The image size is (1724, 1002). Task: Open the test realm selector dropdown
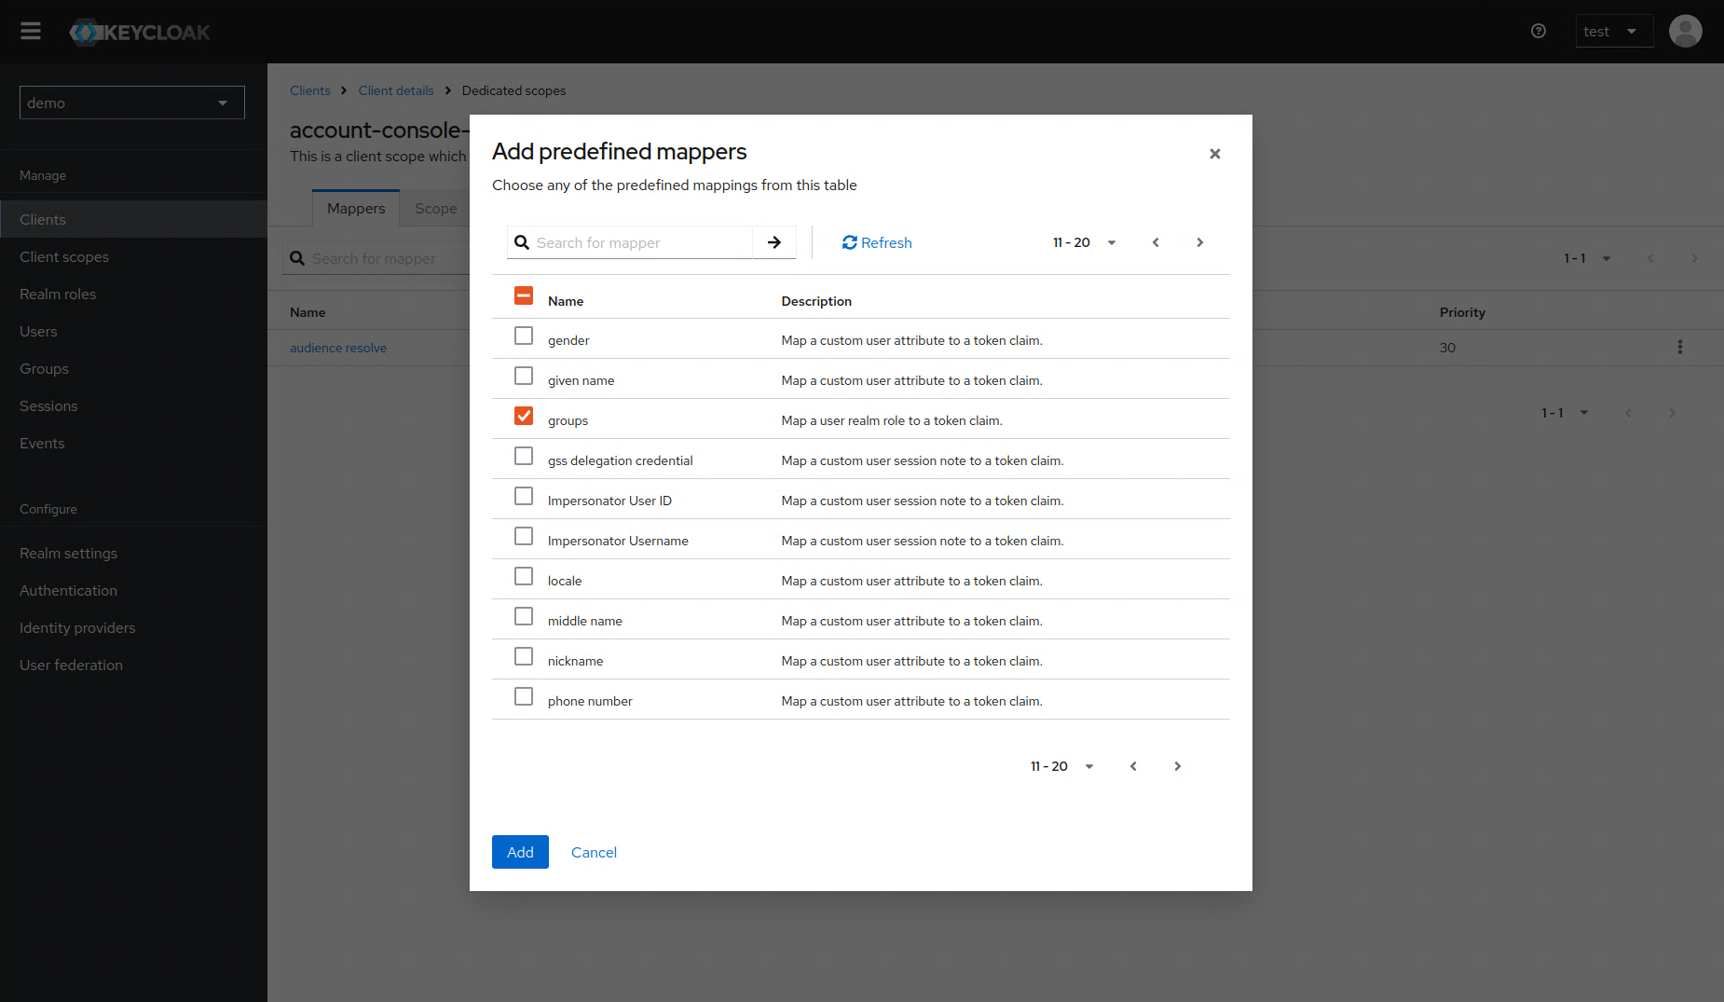[1613, 31]
